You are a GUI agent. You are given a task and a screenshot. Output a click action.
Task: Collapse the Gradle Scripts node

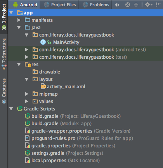click(11, 109)
